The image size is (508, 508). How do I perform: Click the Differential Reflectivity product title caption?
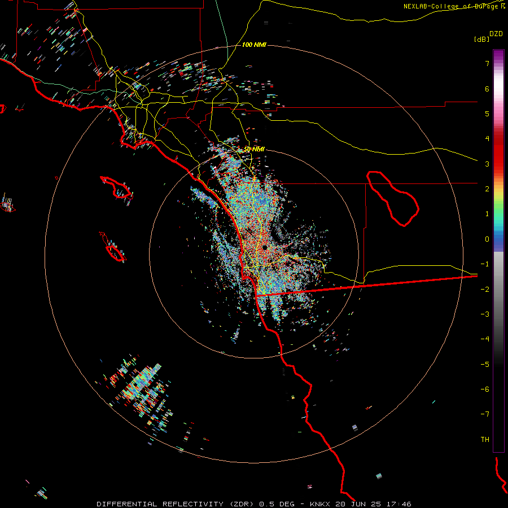click(x=253, y=504)
